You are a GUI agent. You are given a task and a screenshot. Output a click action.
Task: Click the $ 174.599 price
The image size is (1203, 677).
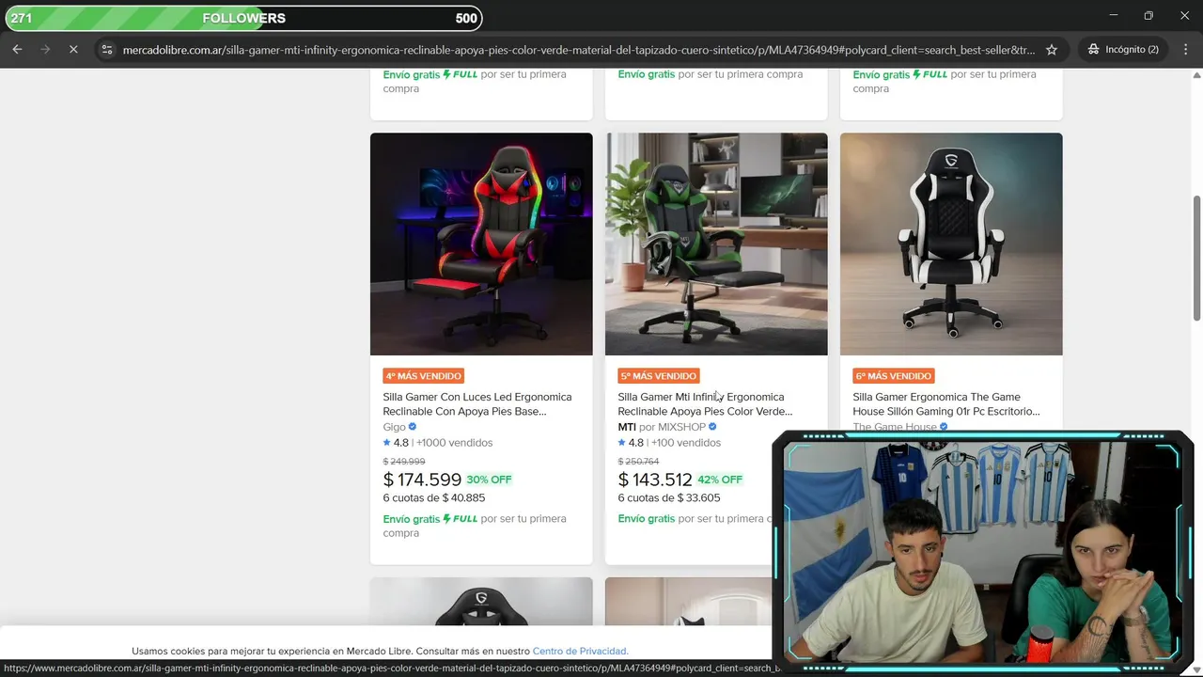[422, 480]
